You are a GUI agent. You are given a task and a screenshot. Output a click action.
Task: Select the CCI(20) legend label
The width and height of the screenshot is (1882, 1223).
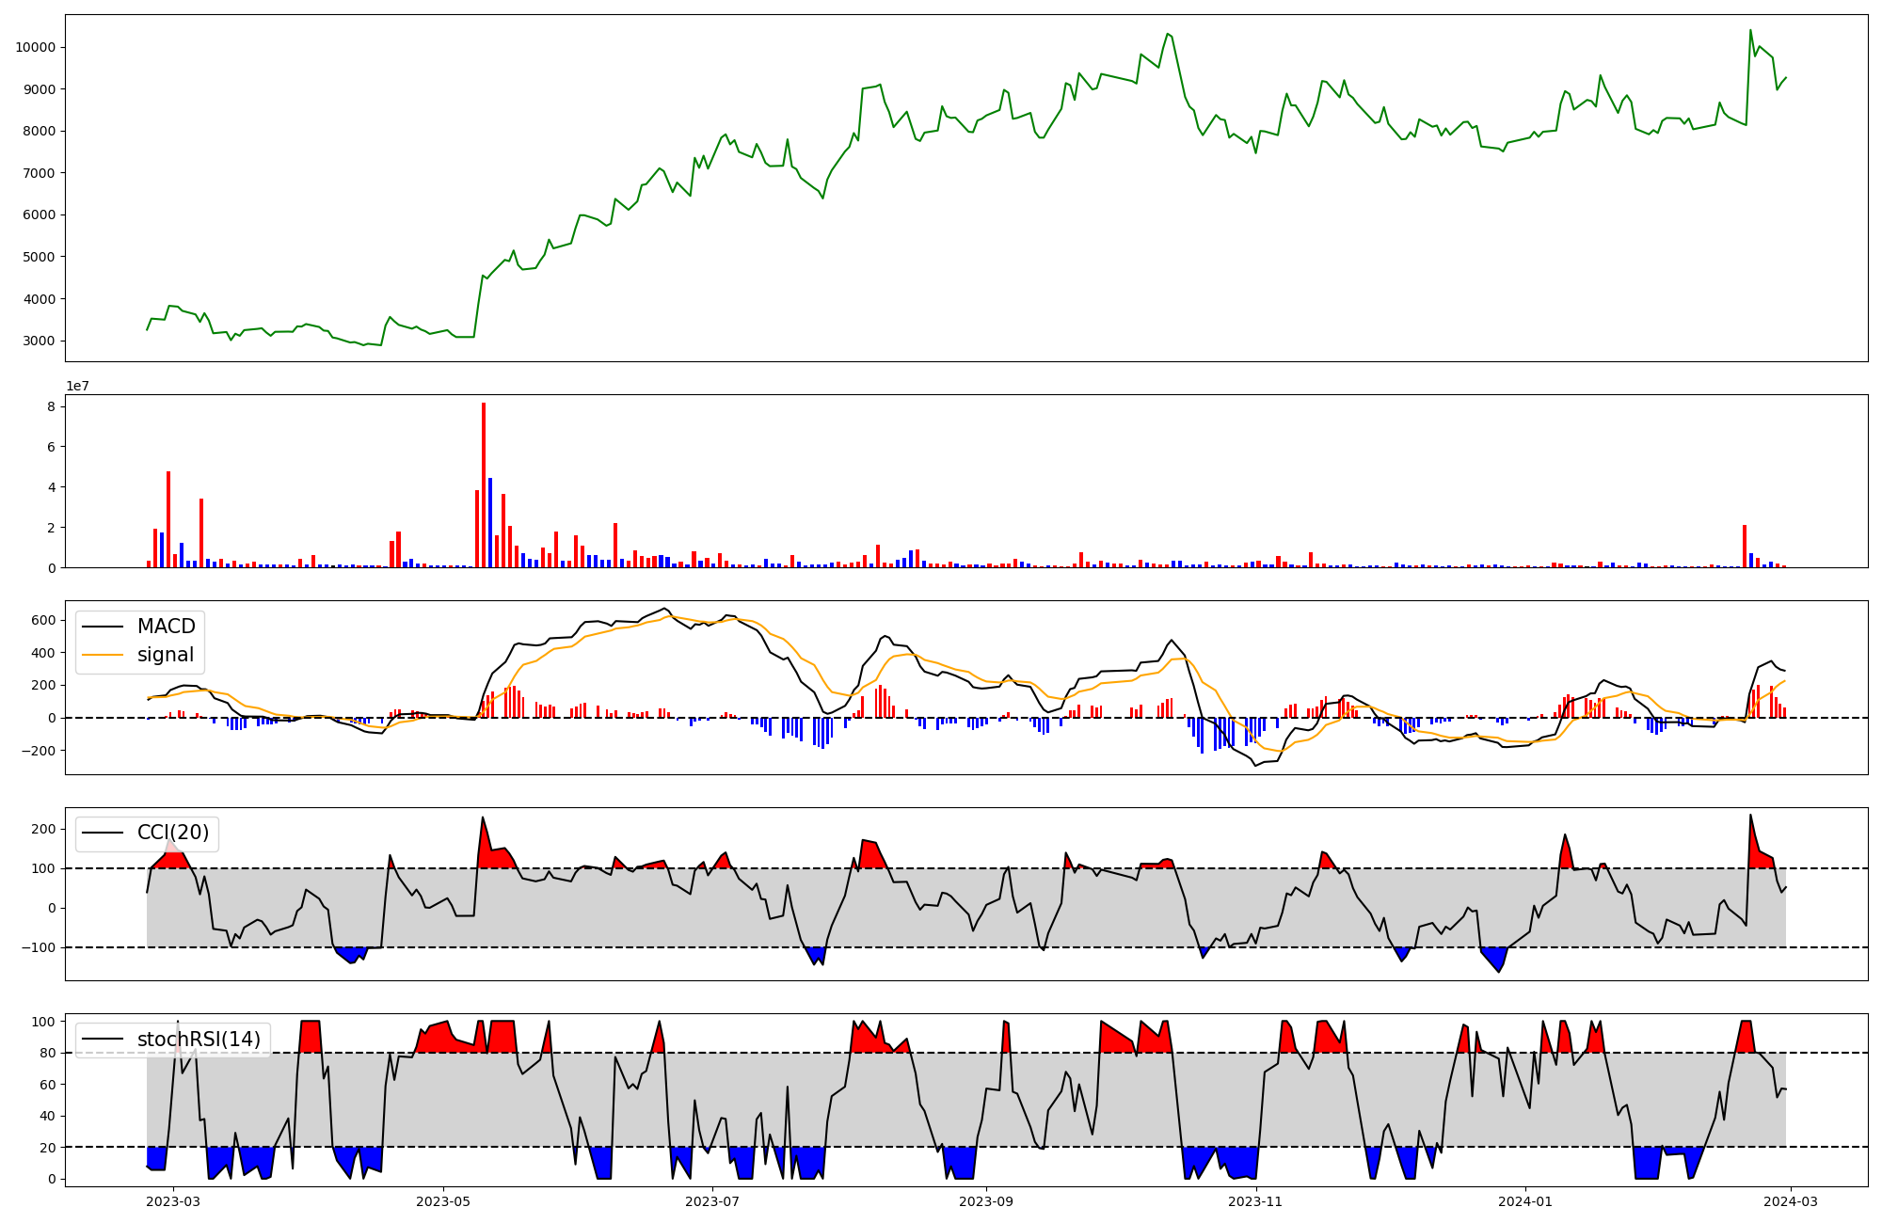[x=173, y=833]
